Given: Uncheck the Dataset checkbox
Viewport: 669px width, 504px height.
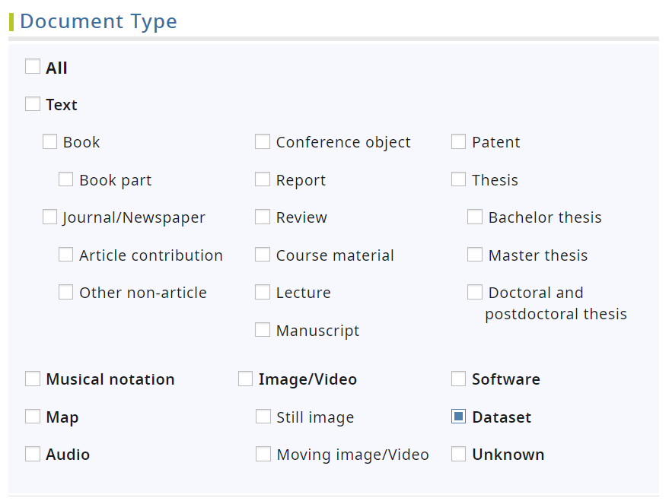Looking at the screenshot, I should (x=459, y=417).
